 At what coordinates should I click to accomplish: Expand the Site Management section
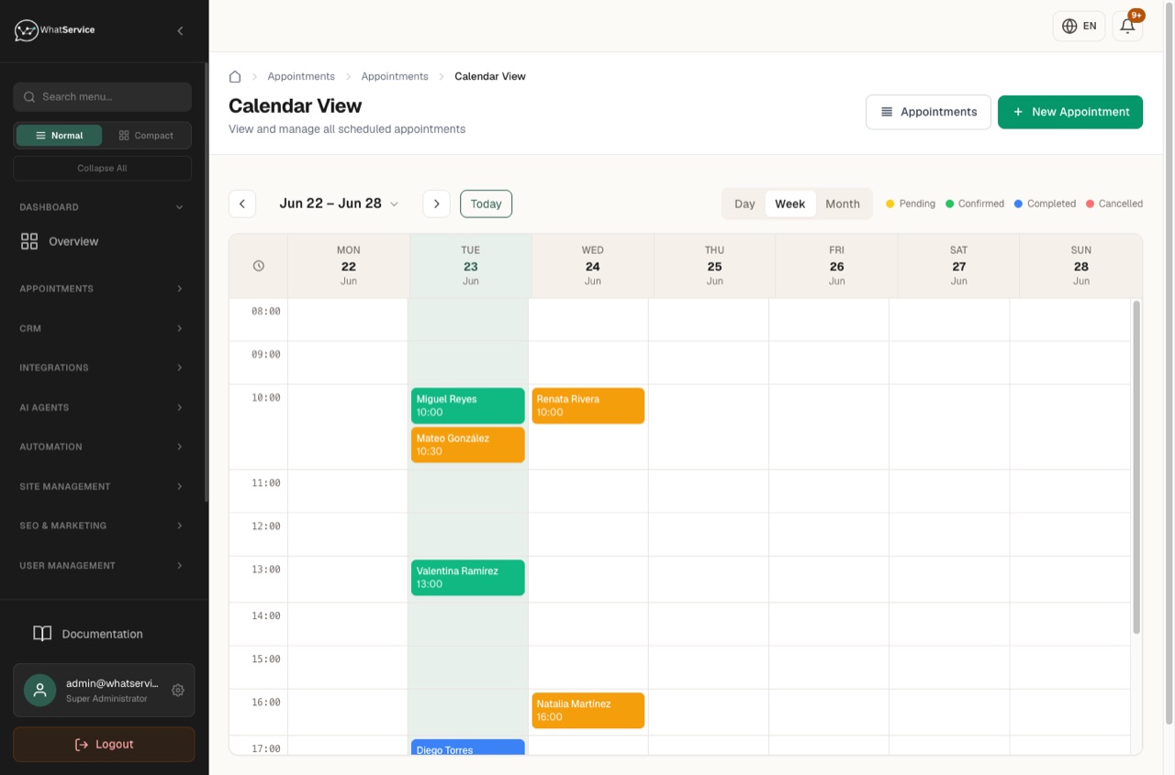click(x=102, y=486)
